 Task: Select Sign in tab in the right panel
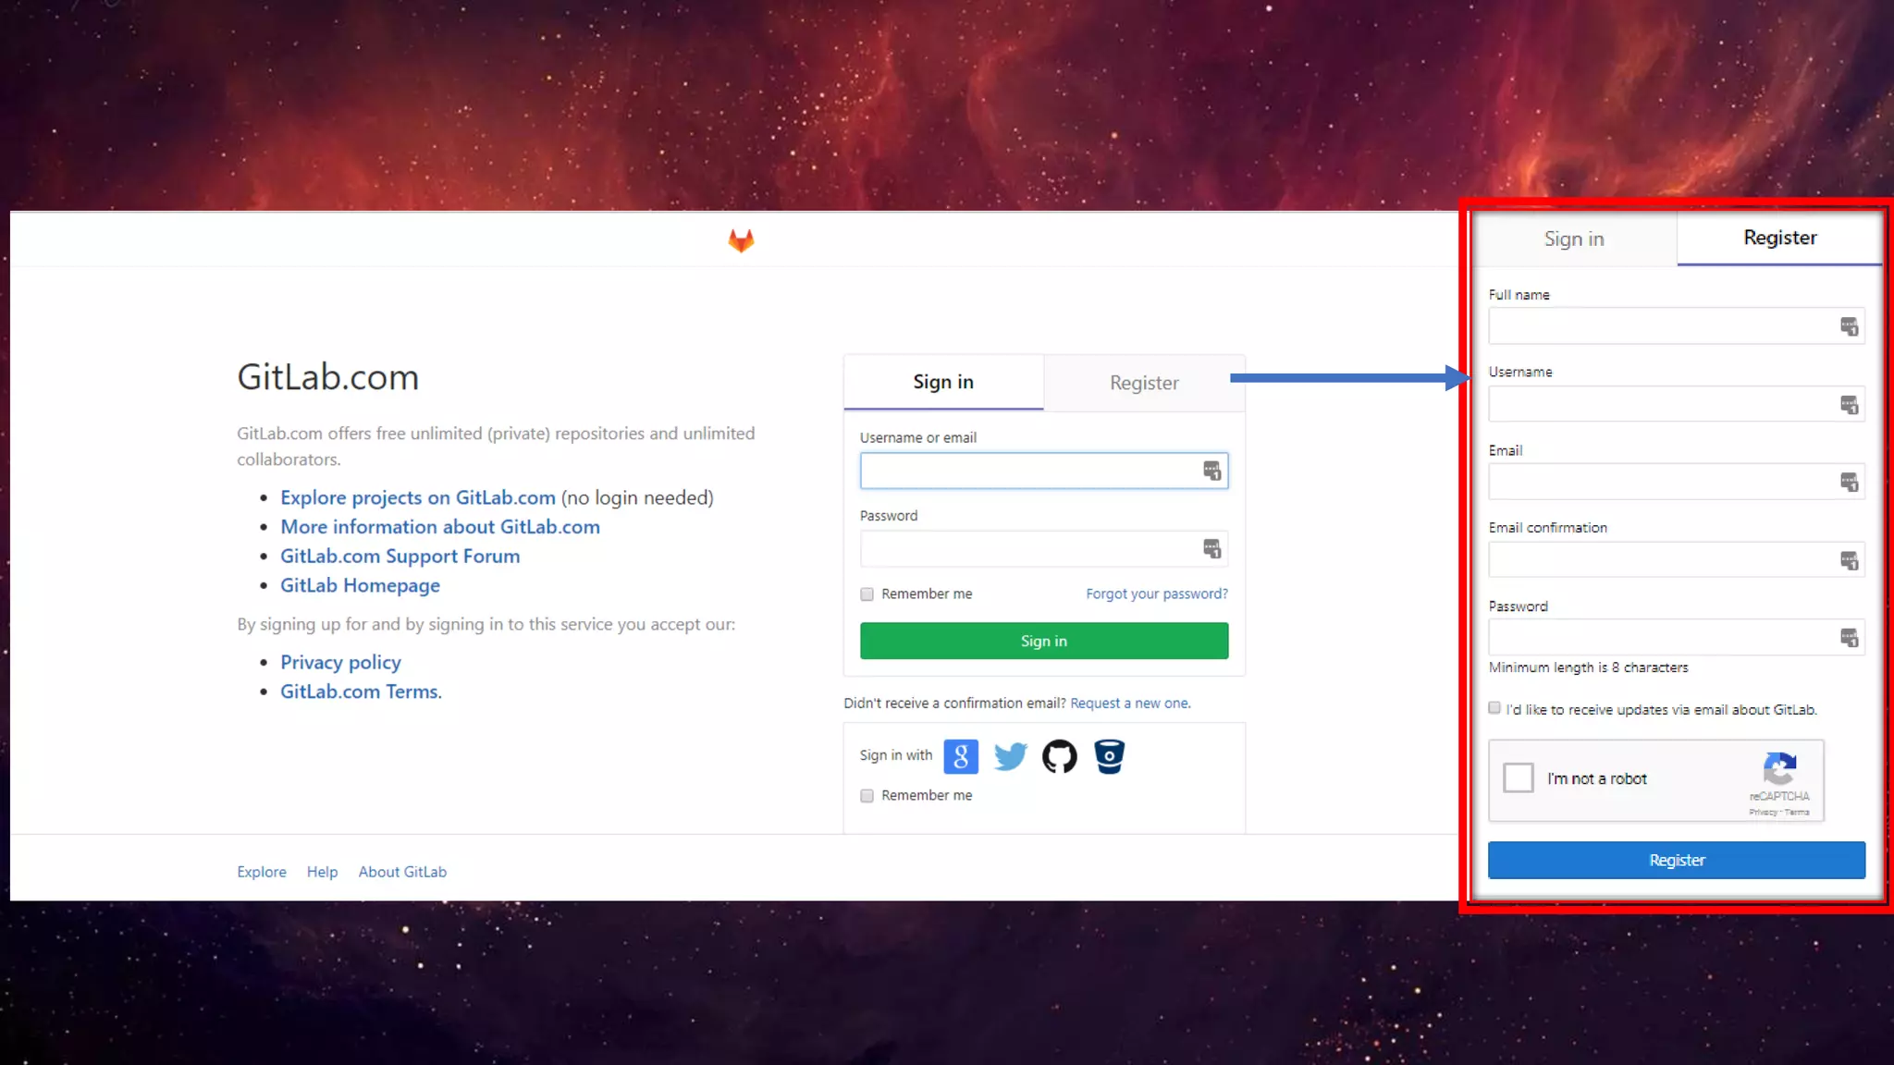click(1574, 239)
